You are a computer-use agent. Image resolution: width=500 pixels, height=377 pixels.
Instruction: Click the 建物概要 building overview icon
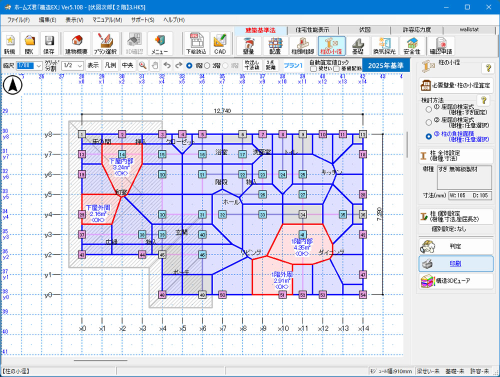(x=76, y=44)
